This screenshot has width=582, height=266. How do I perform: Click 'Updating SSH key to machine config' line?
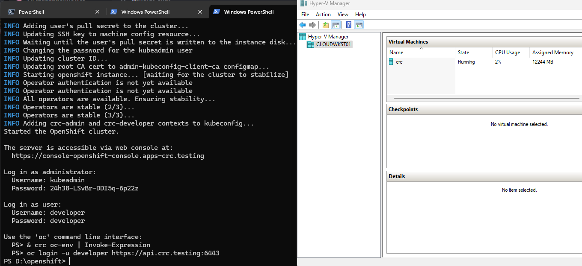pos(102,34)
